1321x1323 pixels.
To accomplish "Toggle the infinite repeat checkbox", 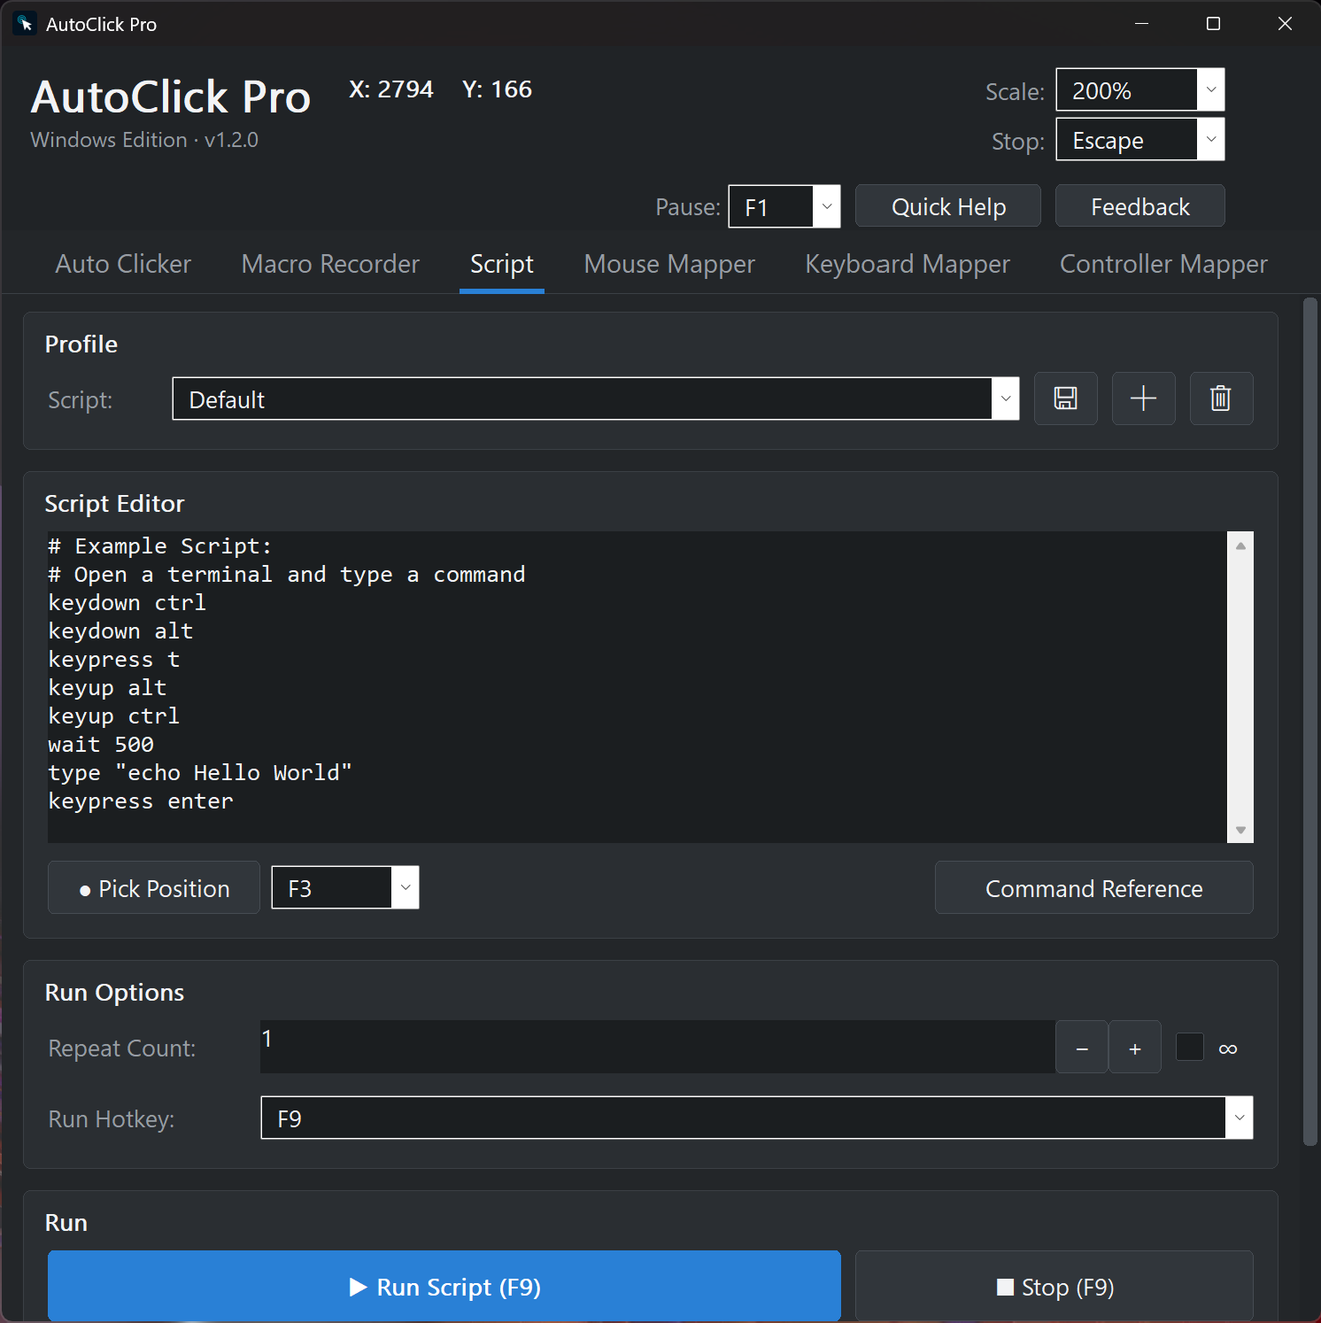I will click(1189, 1047).
